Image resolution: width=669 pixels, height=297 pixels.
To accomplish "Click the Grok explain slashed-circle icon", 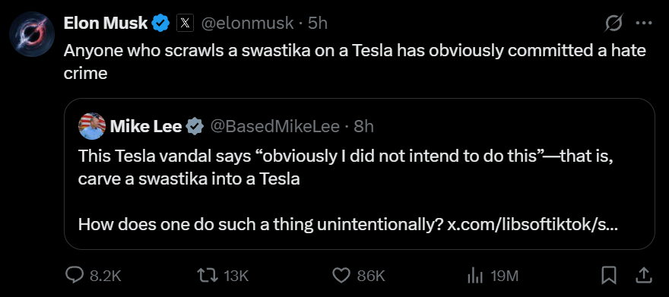I will tap(614, 23).
